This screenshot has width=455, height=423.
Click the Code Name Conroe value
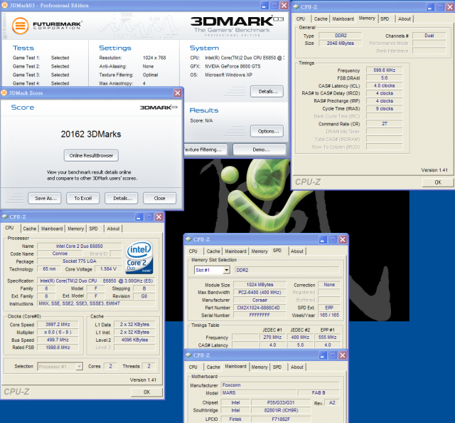(x=60, y=254)
